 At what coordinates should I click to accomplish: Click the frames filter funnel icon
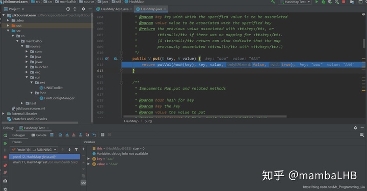(76, 150)
